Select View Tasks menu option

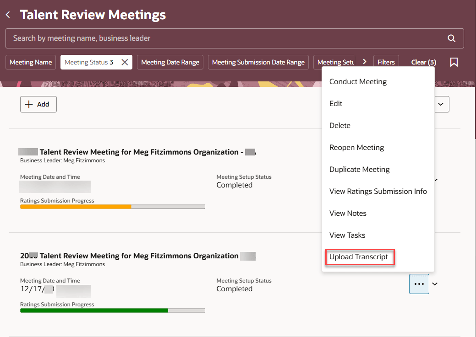(x=378, y=235)
